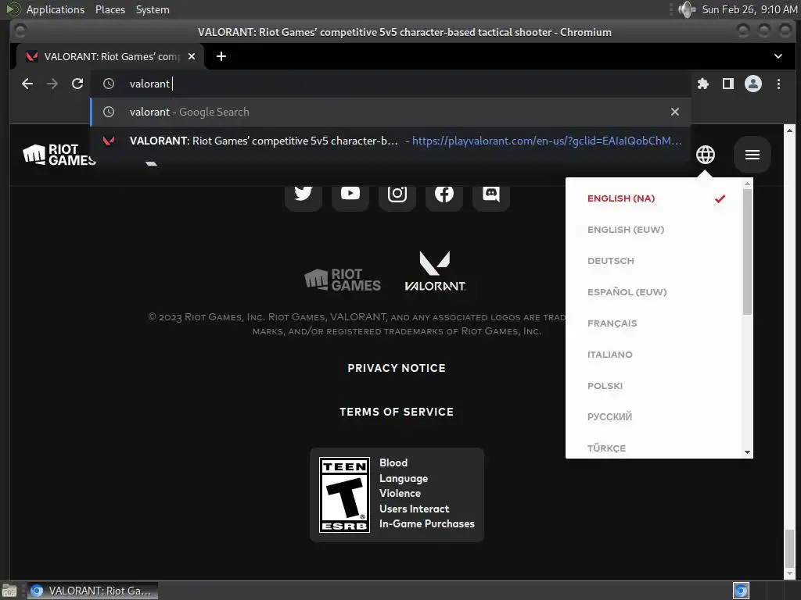Click the workspace switcher icon in the bottom panel
Image resolution: width=801 pixels, height=600 pixels.
[741, 591]
